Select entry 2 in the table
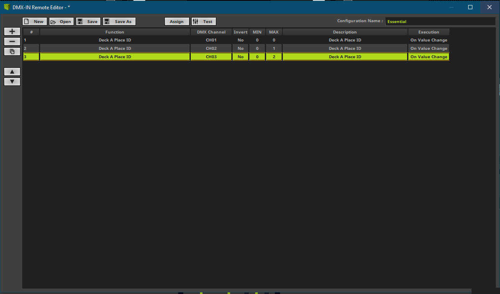The width and height of the screenshot is (500, 294). click(x=115, y=48)
